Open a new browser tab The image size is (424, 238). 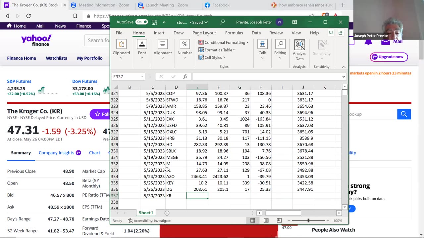(343, 5)
